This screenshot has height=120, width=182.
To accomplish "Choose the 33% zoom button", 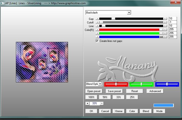I will [118, 97].
